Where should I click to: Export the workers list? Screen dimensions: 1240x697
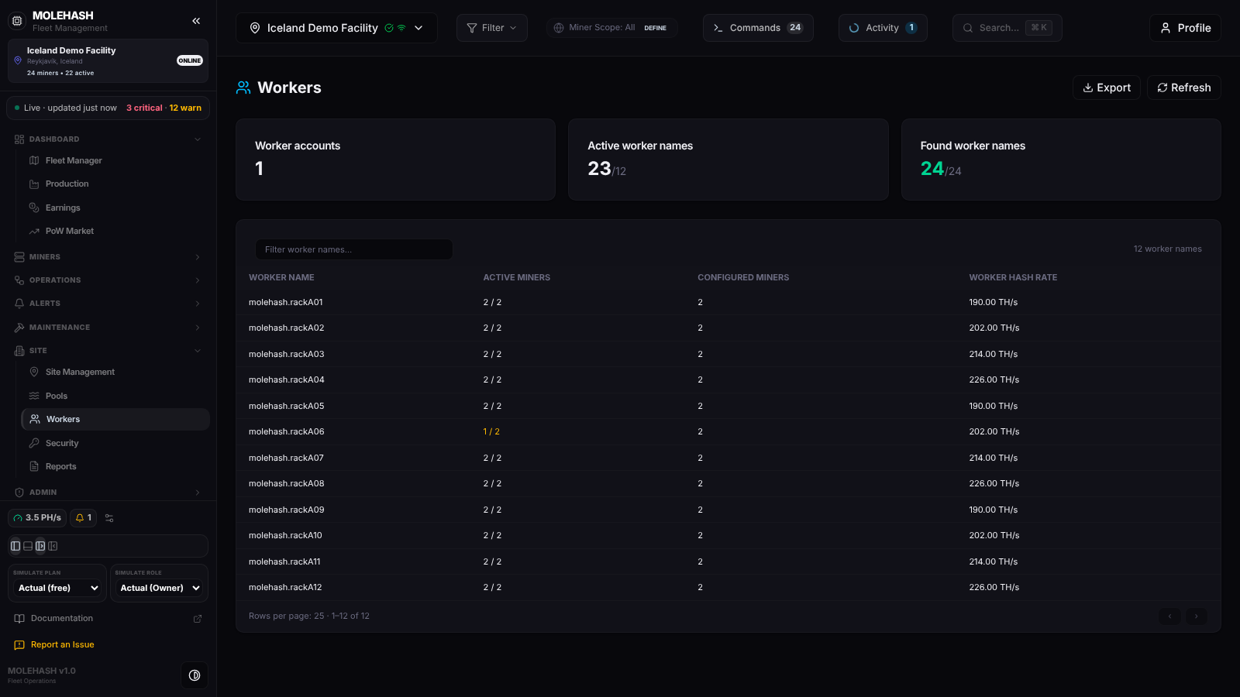click(x=1106, y=88)
